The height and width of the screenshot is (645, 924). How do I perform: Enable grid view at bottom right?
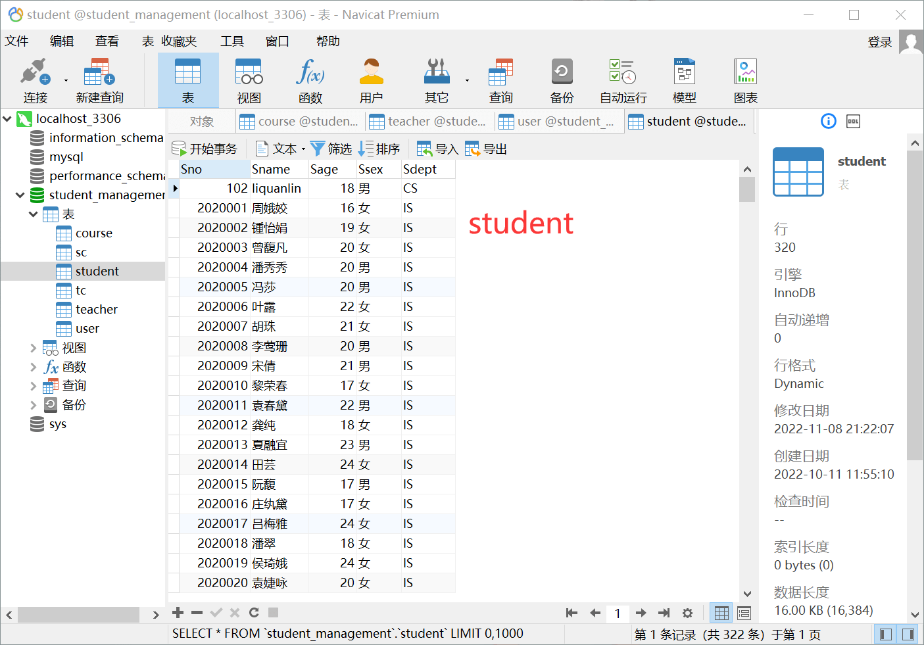pyautogui.click(x=721, y=613)
